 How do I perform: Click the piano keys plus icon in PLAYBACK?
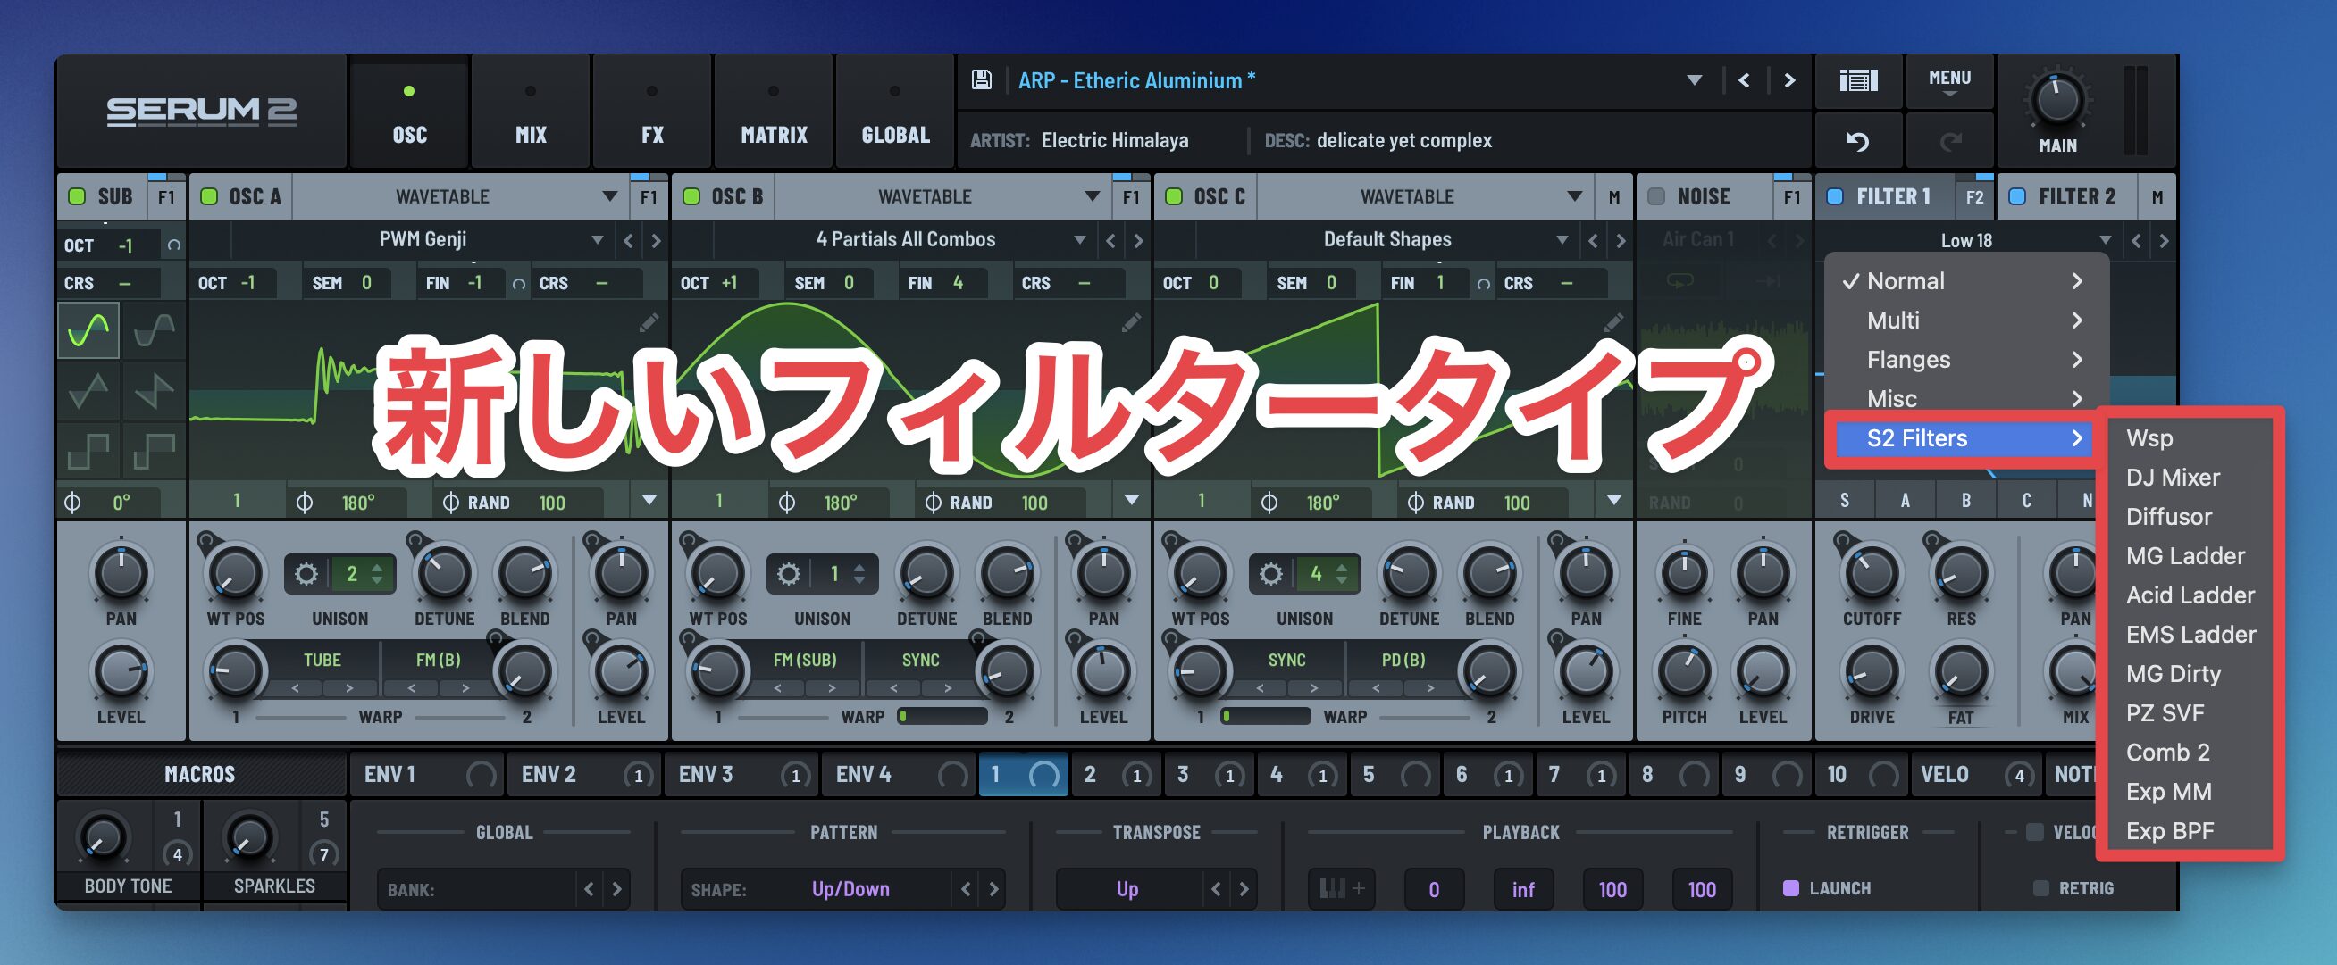click(x=1342, y=889)
